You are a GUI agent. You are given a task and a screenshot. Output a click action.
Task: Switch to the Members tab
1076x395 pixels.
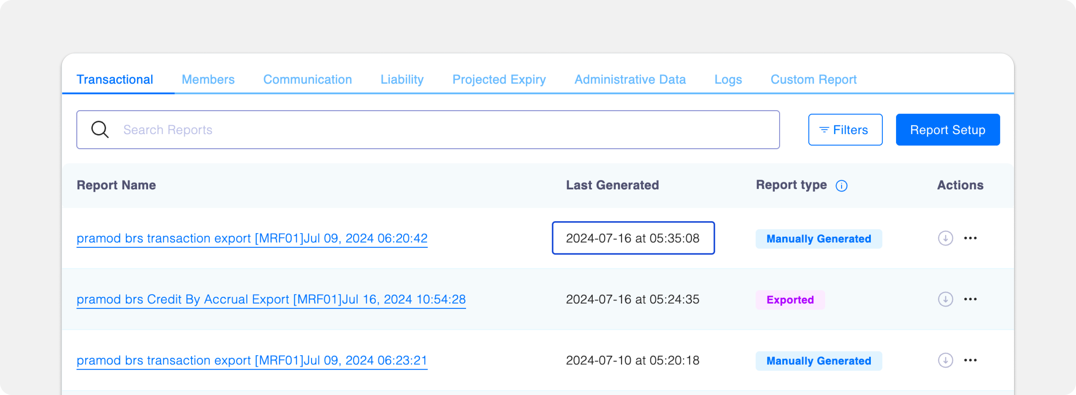208,79
